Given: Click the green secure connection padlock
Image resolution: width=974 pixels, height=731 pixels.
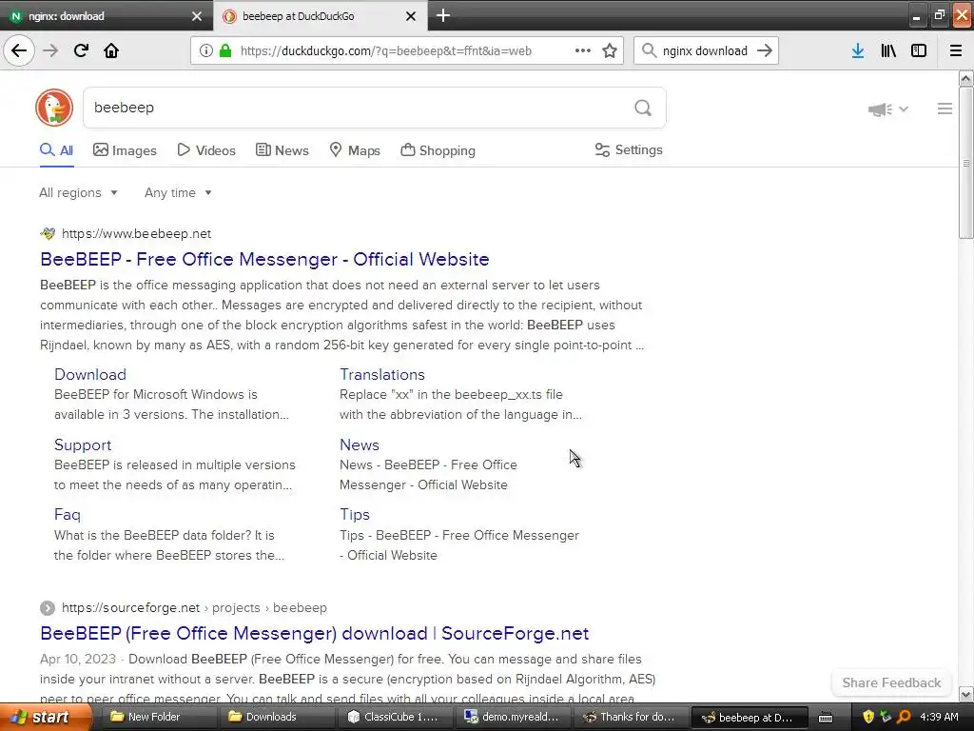Looking at the screenshot, I should coord(225,50).
